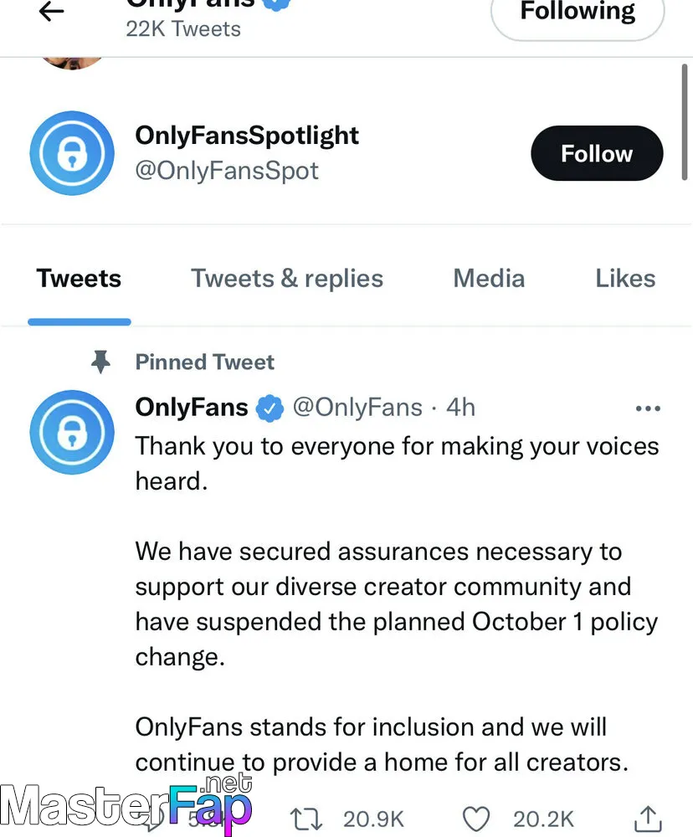Viewport: 693px width, 837px height.
Task: Select the Likes tab
Action: click(x=625, y=279)
